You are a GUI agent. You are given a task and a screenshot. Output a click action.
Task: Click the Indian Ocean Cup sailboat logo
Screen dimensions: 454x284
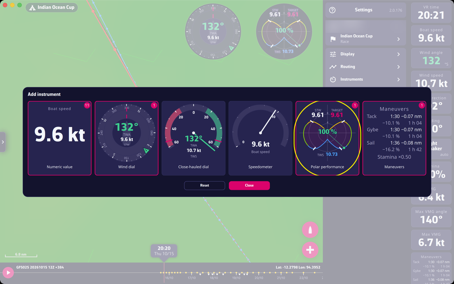[x=32, y=8]
